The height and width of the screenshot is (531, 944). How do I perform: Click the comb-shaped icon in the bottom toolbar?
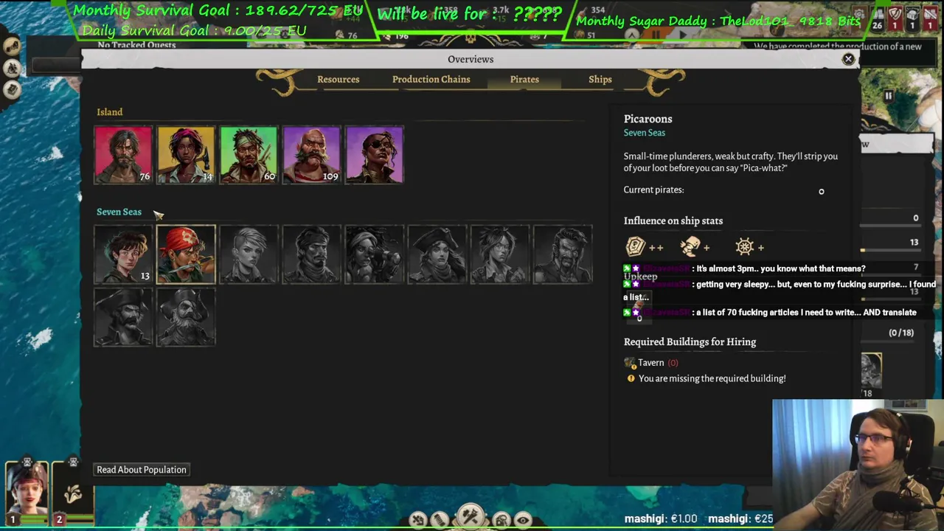(440, 520)
